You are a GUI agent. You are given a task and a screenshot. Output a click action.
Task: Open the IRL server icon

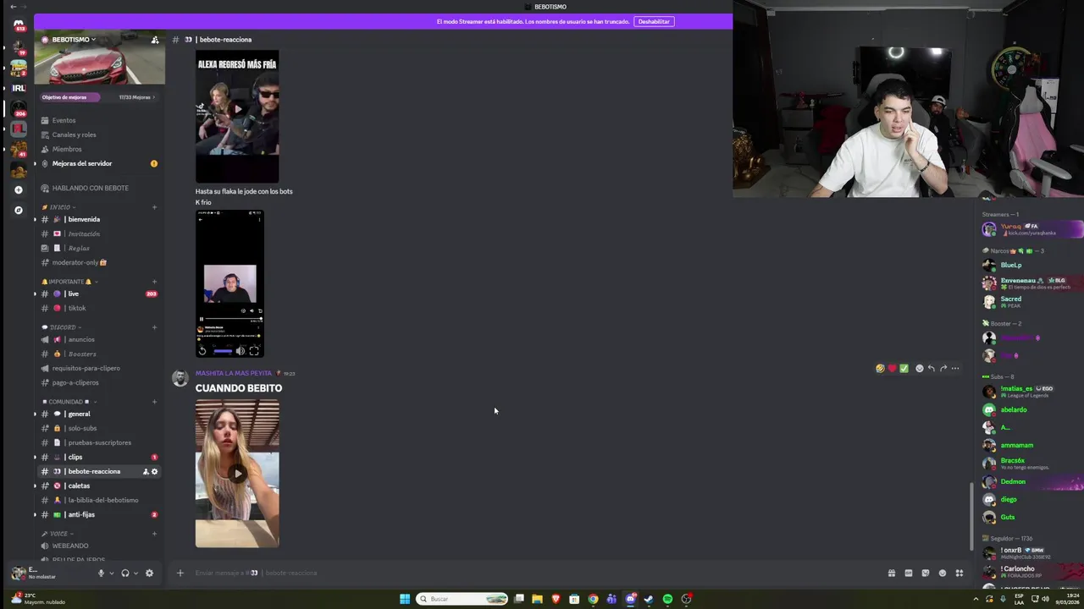point(19,88)
